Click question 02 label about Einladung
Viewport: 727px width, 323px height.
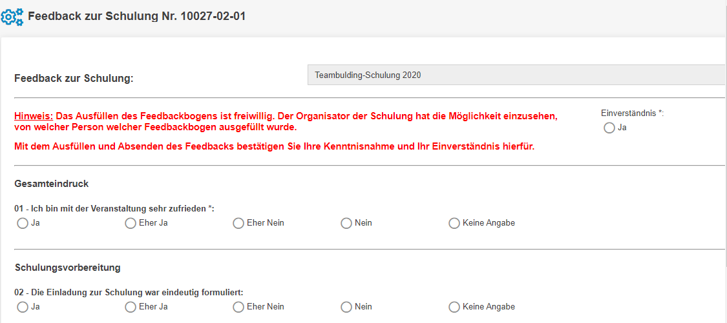tap(129, 292)
